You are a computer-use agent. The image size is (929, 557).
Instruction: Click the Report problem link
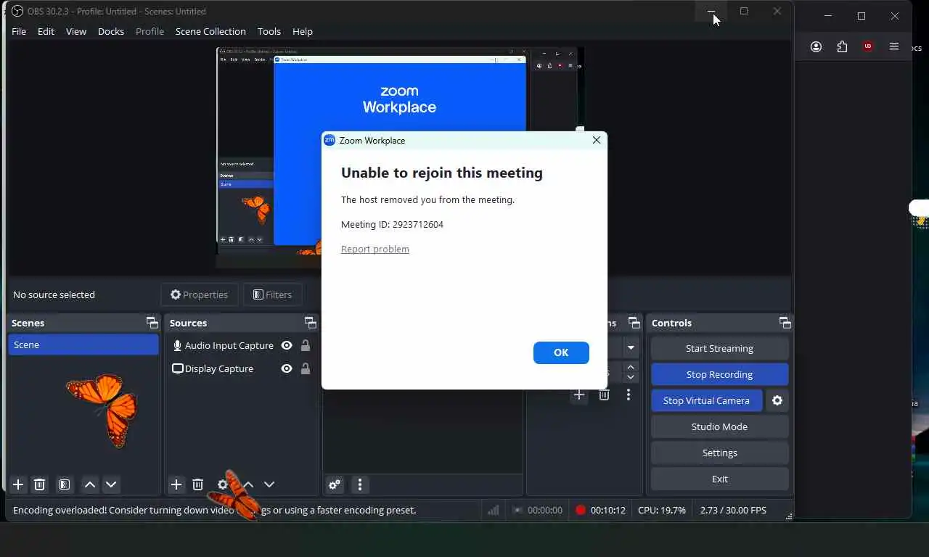375,249
